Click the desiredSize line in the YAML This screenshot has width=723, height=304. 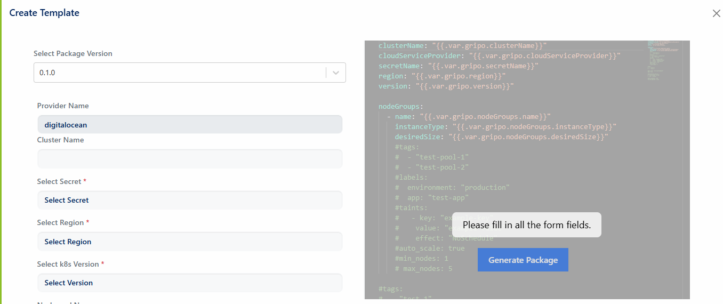click(501, 137)
